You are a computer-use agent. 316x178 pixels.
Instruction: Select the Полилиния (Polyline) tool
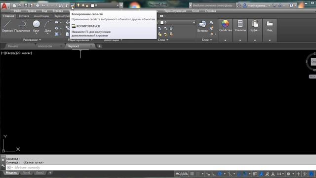pyautogui.click(x=22, y=26)
